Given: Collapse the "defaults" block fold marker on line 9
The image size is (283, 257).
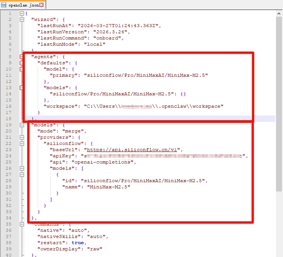Looking at the screenshot, I should pos(21,63).
